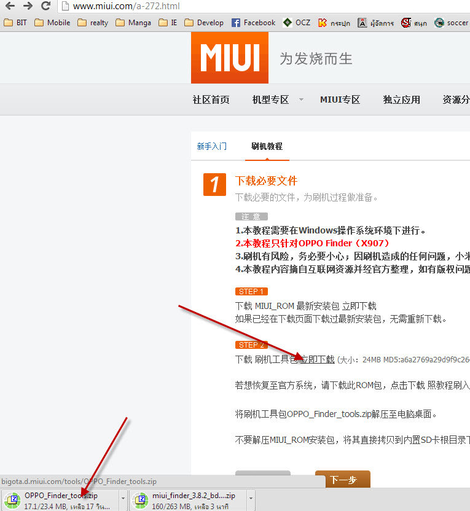Screen dimensions: 470x511
Task: Open 资源分 navigation item
Action: click(456, 99)
